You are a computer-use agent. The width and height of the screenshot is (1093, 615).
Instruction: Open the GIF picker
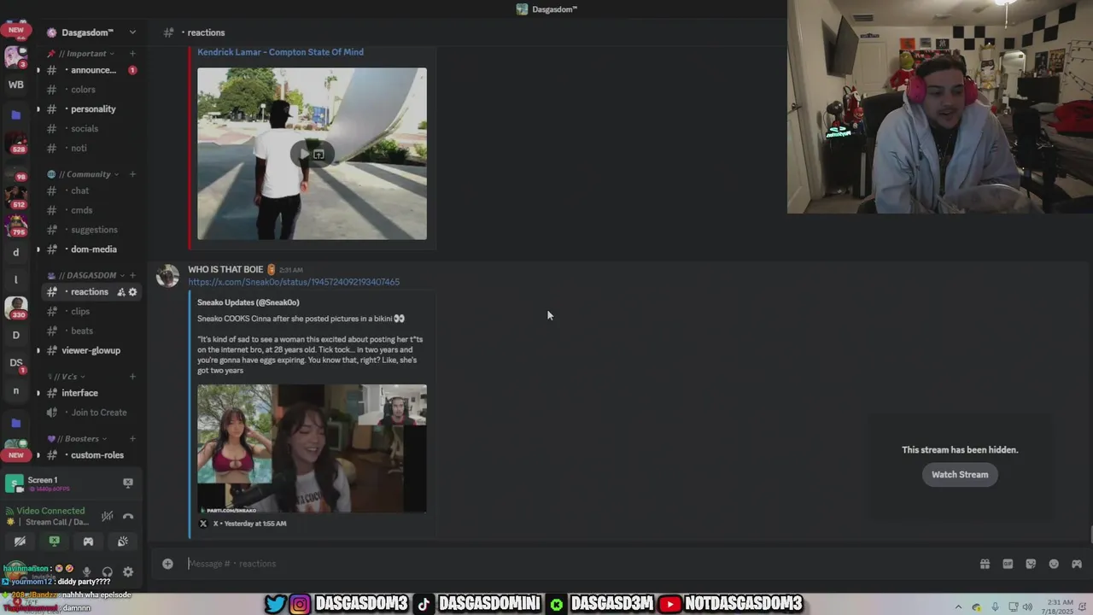click(x=1008, y=564)
